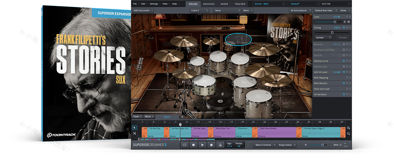Zoom in on the song track
The width and height of the screenshot is (394, 160).
coord(348,128)
